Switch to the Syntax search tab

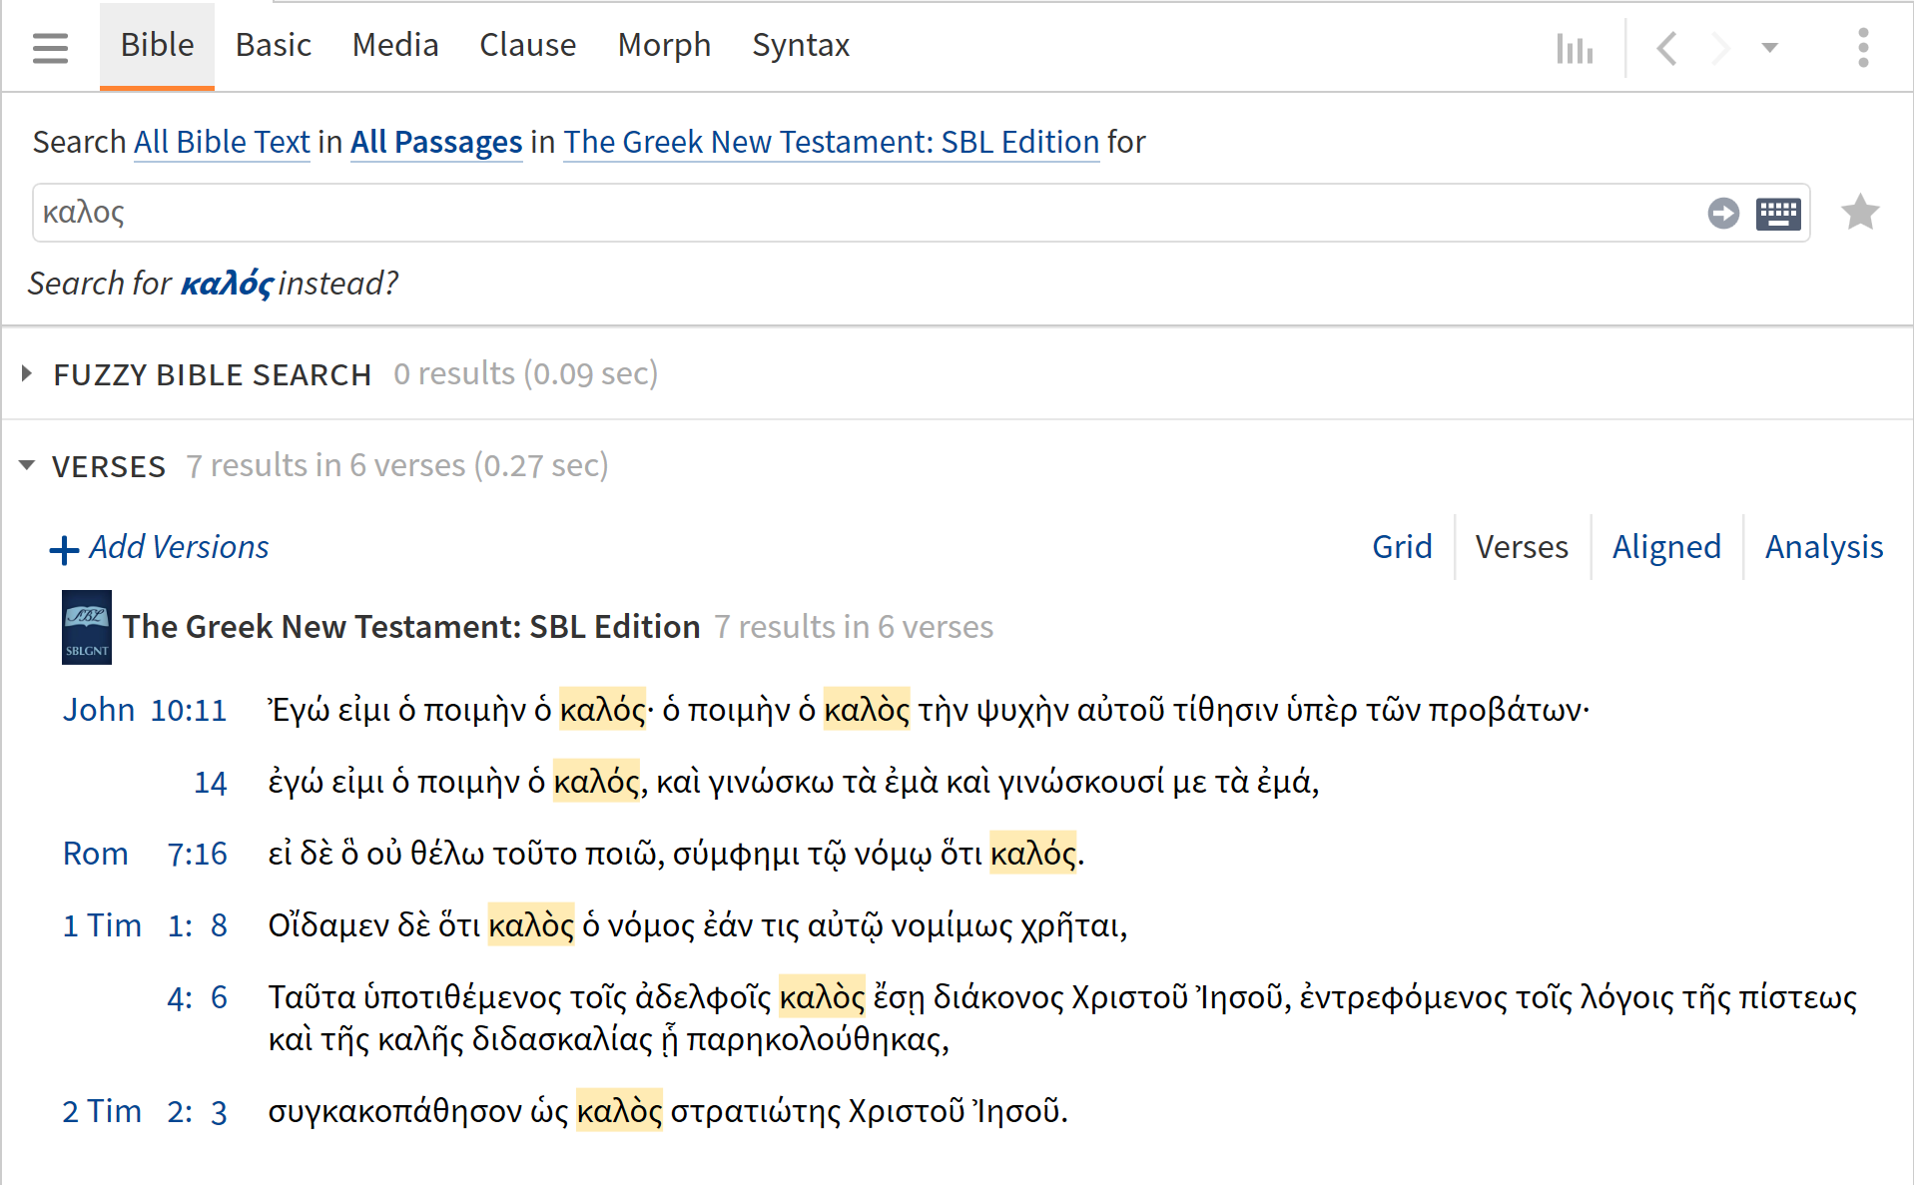pos(800,46)
